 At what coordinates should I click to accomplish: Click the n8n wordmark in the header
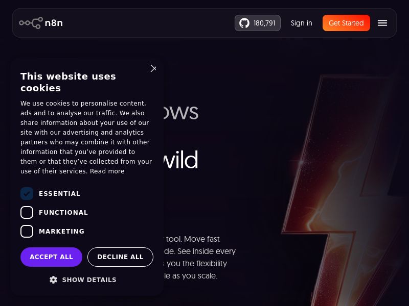[x=54, y=23]
